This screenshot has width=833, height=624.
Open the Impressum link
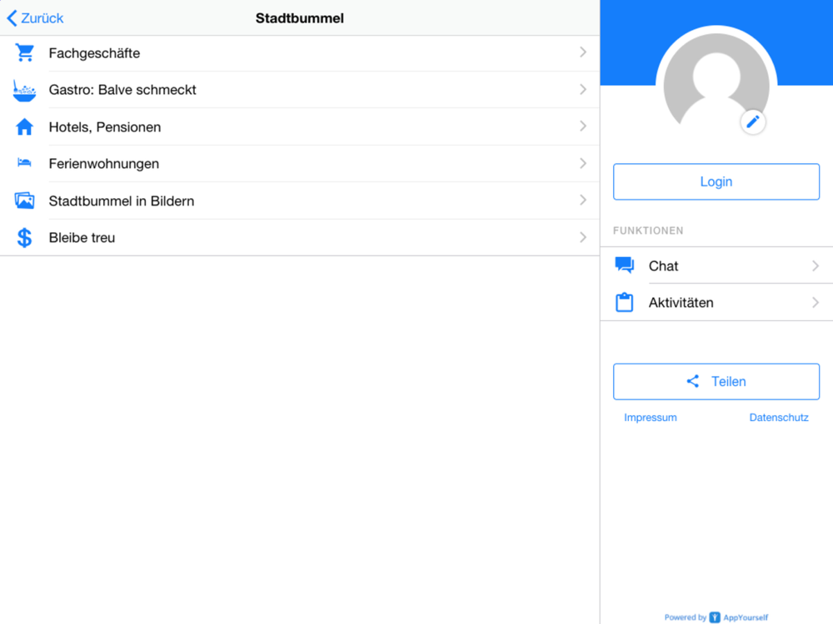coord(651,418)
